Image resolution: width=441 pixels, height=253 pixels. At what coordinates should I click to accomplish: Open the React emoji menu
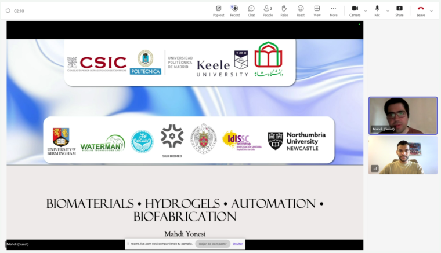coord(301,11)
